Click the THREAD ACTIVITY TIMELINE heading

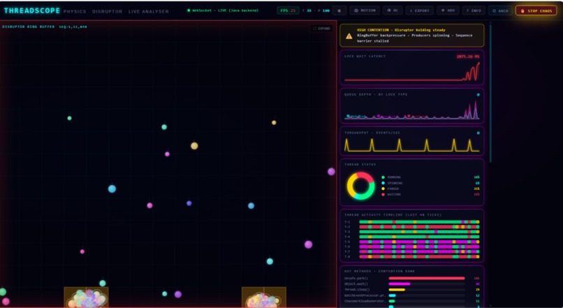(393, 214)
